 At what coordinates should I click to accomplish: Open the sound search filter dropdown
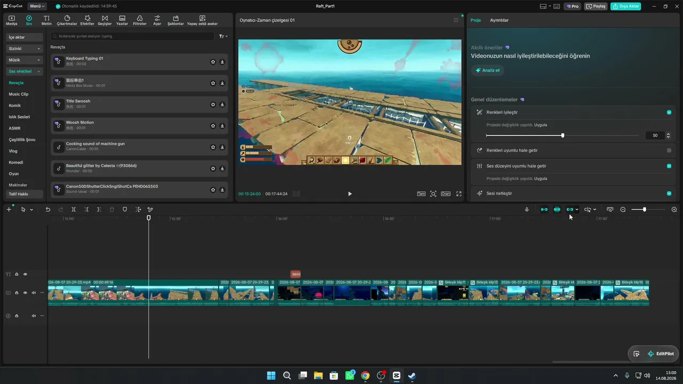224,36
